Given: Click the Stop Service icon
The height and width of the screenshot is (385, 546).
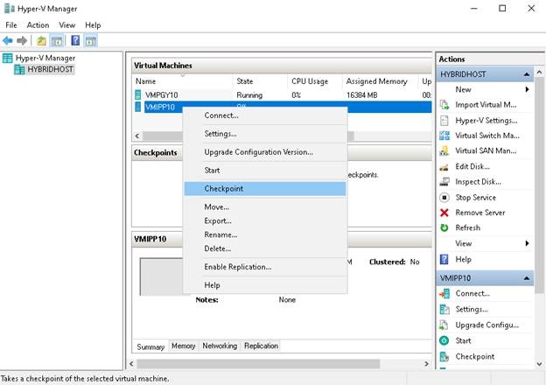Looking at the screenshot, I should point(444,198).
